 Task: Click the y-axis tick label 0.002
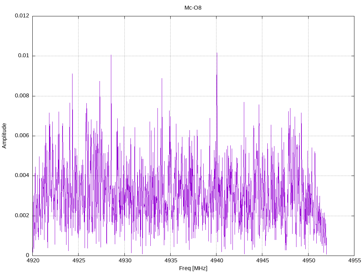22,216
